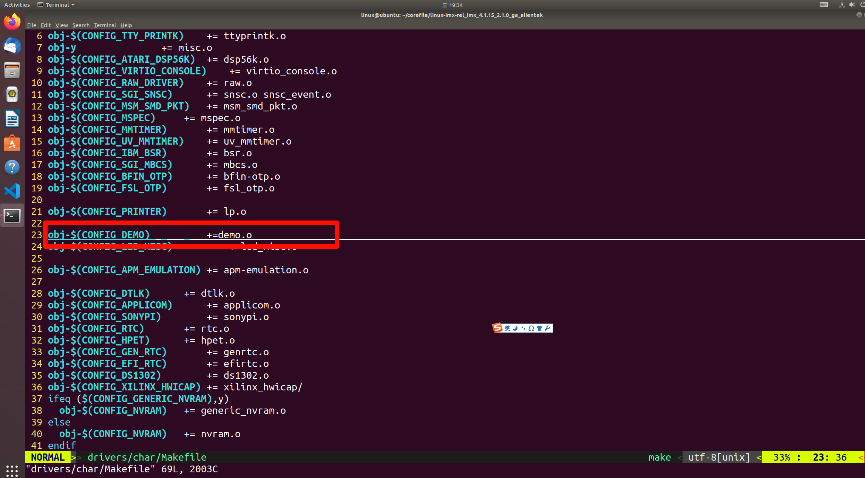
Task: Click the Sogou input wrench settings icon
Action: click(x=547, y=328)
